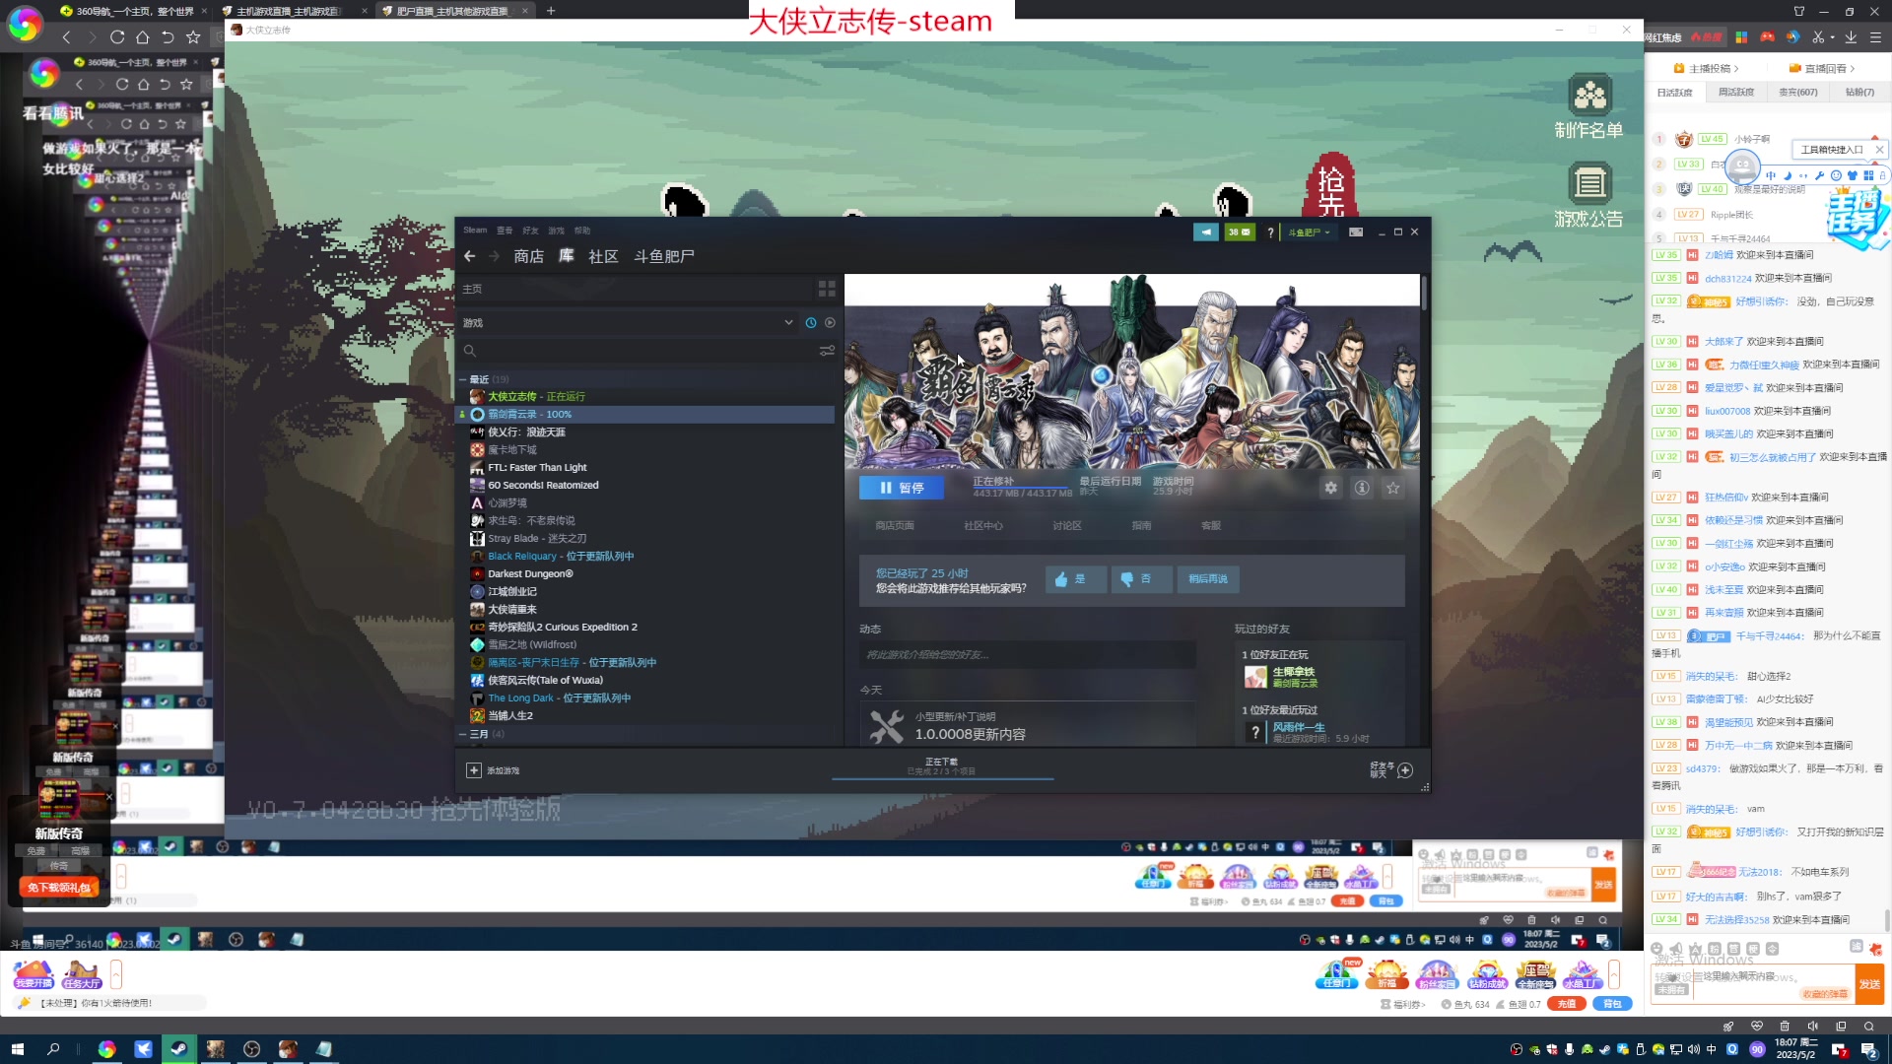Open the 斗鱼肥尸 account dropdown menu
Screen dimensions: 1892x1064
coord(1310,233)
